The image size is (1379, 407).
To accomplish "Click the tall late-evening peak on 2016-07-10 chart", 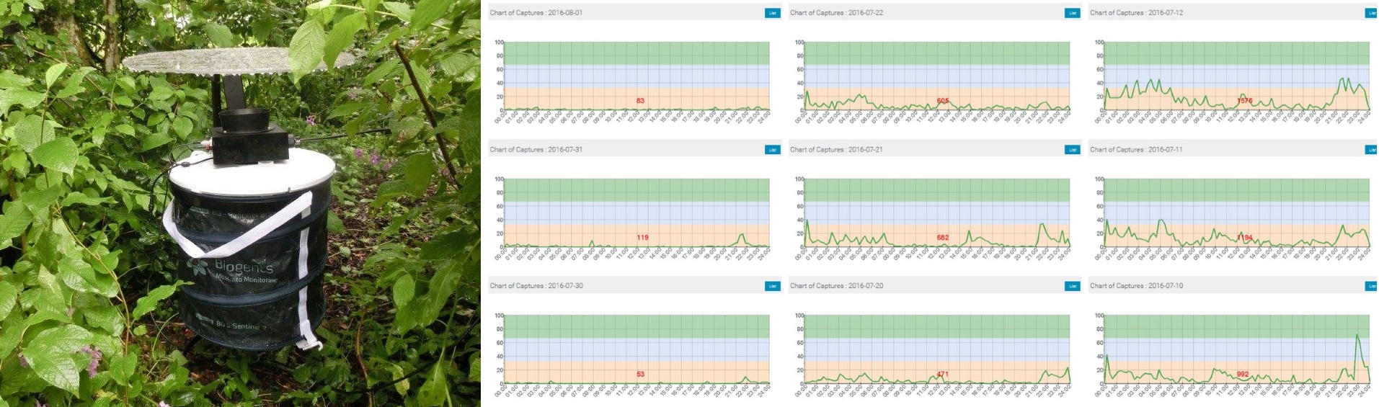I will coord(1357,336).
